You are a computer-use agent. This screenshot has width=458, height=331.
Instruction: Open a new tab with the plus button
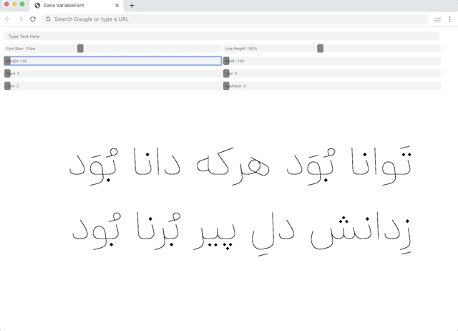132,5
